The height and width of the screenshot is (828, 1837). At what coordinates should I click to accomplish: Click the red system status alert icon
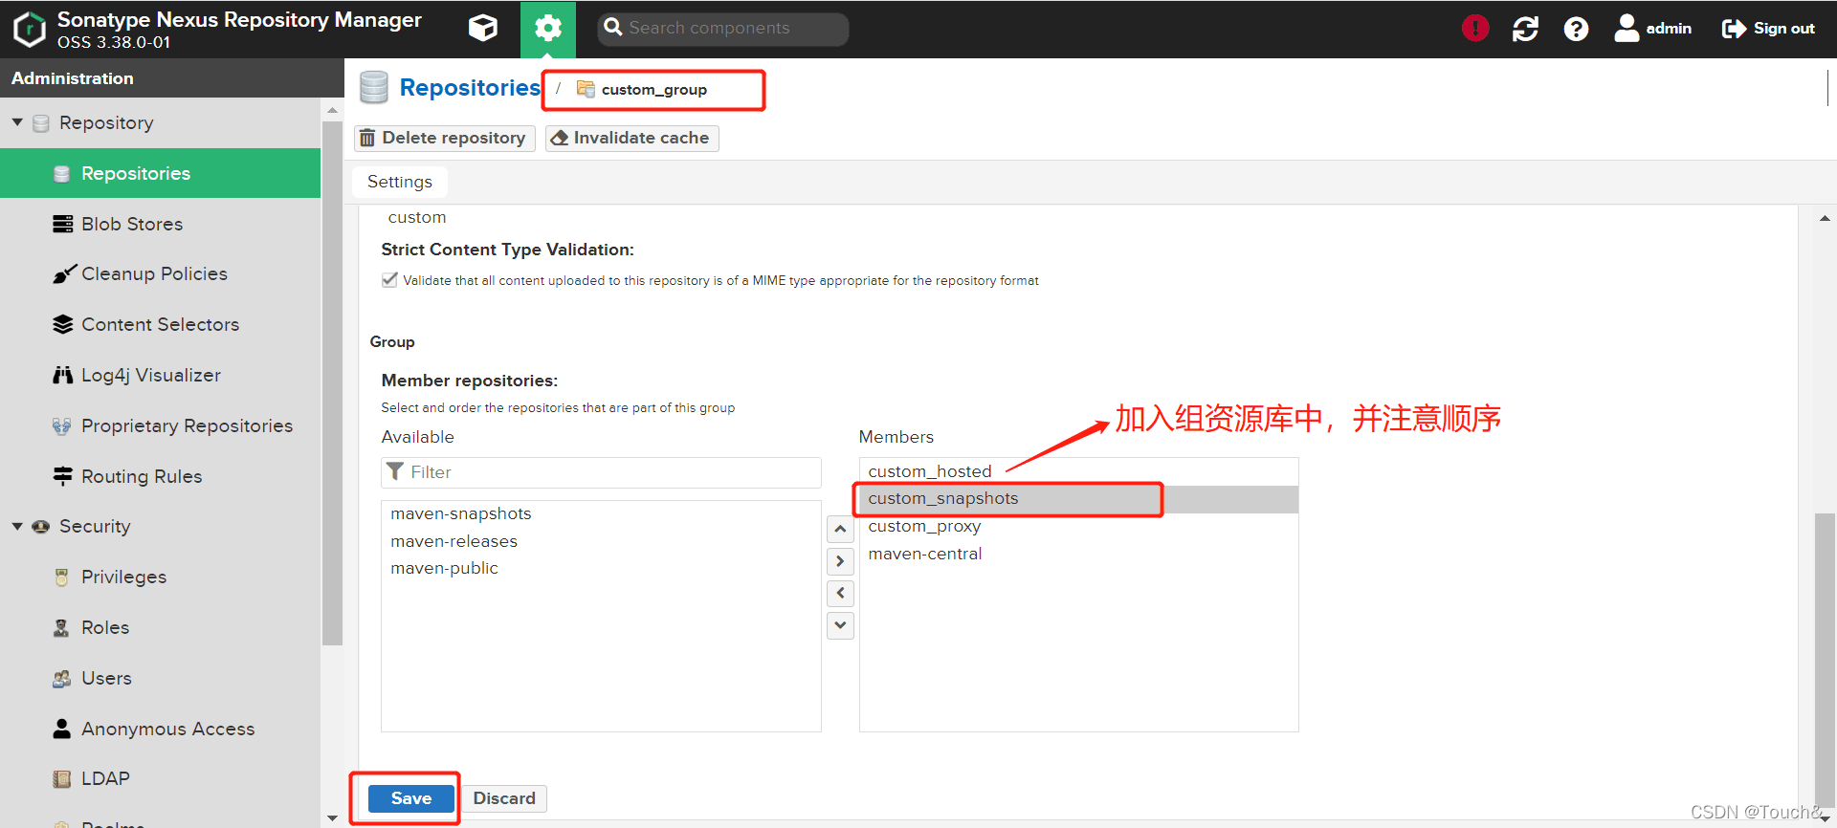pos(1475,29)
